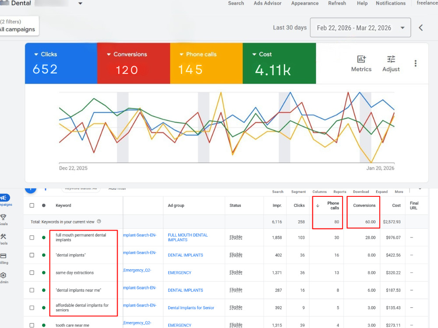Open EMERGENCY ad group in same day extractions row
Viewport: 438px width, 328px height.
click(x=179, y=272)
